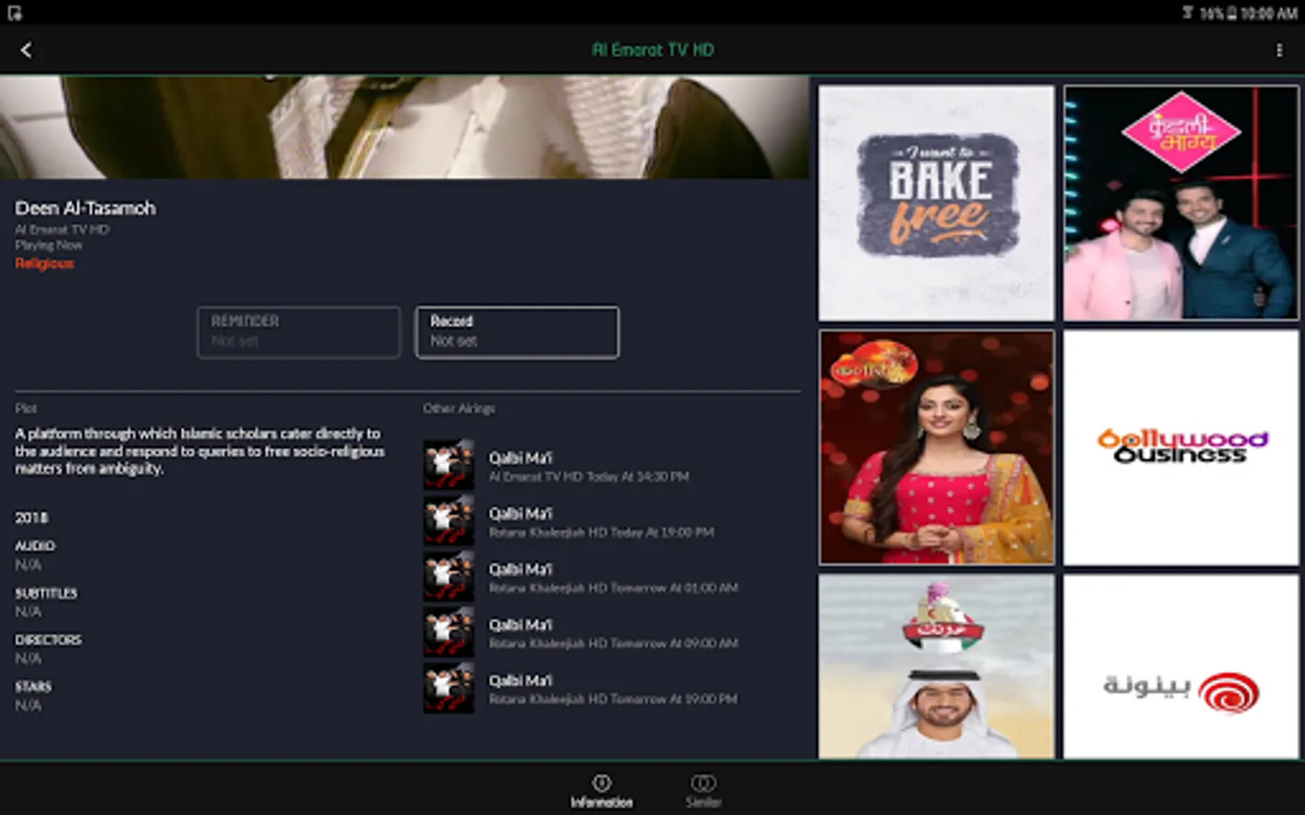
Task: Open the Baynounah channel logo thumbnail
Action: coord(1181,666)
